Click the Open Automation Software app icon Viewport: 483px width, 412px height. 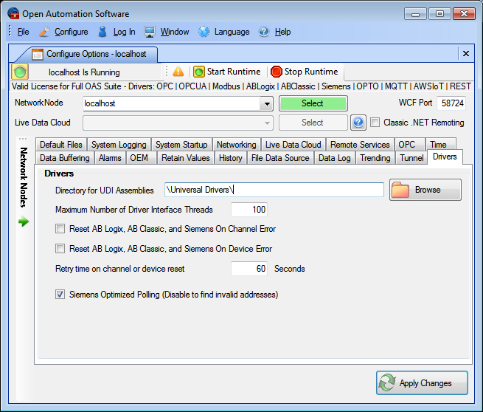[x=13, y=13]
